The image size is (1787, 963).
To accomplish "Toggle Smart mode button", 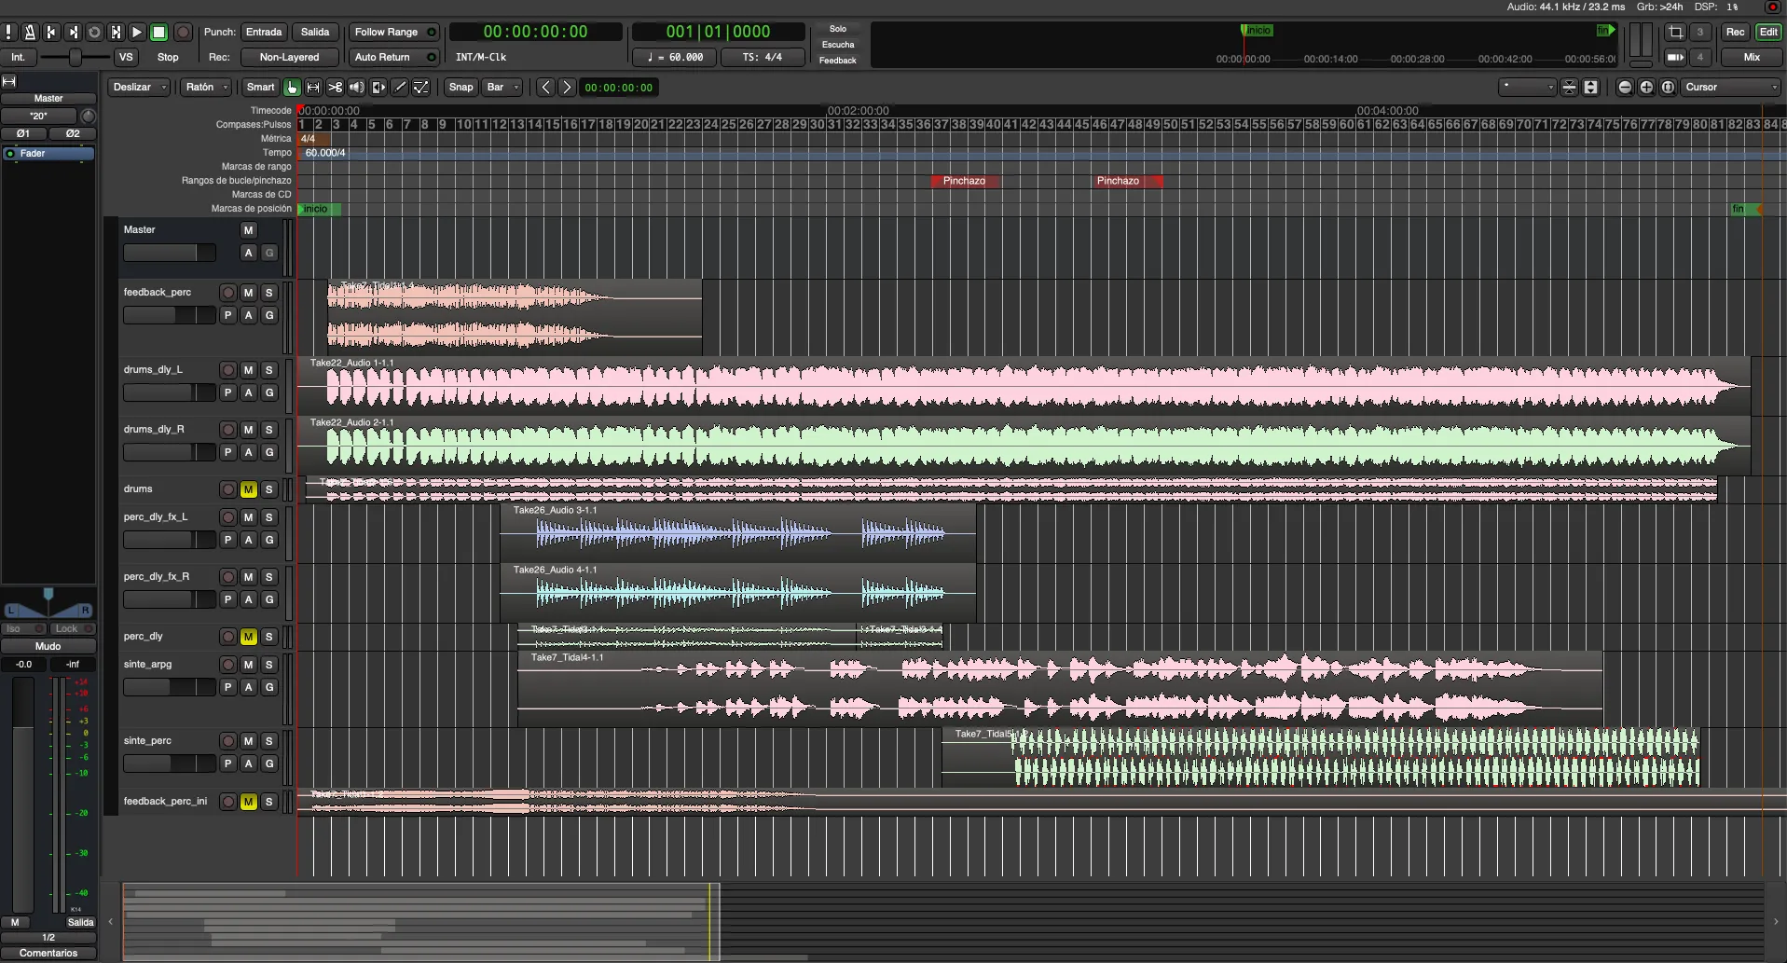I will coord(260,88).
